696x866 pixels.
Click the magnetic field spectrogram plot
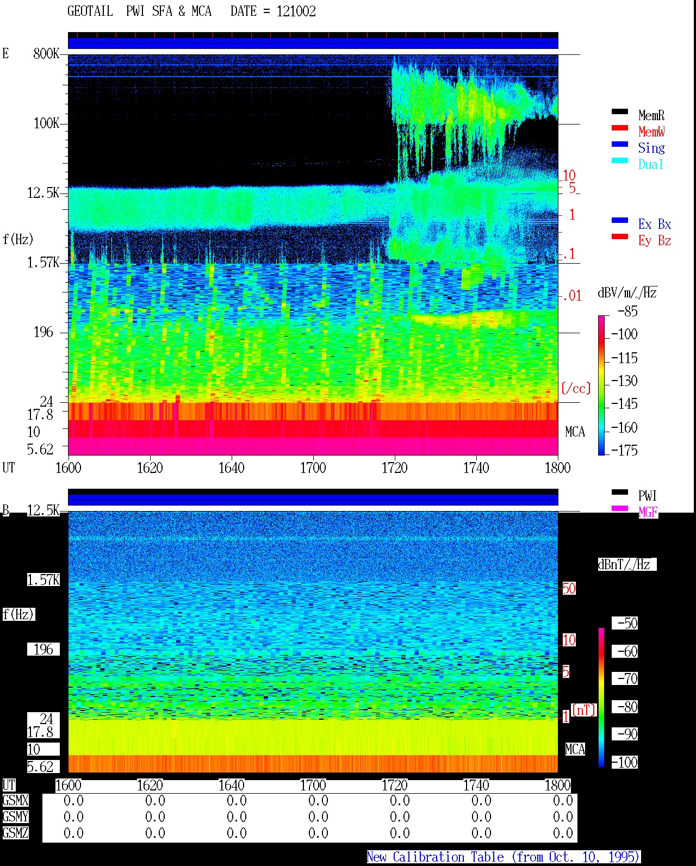click(313, 641)
